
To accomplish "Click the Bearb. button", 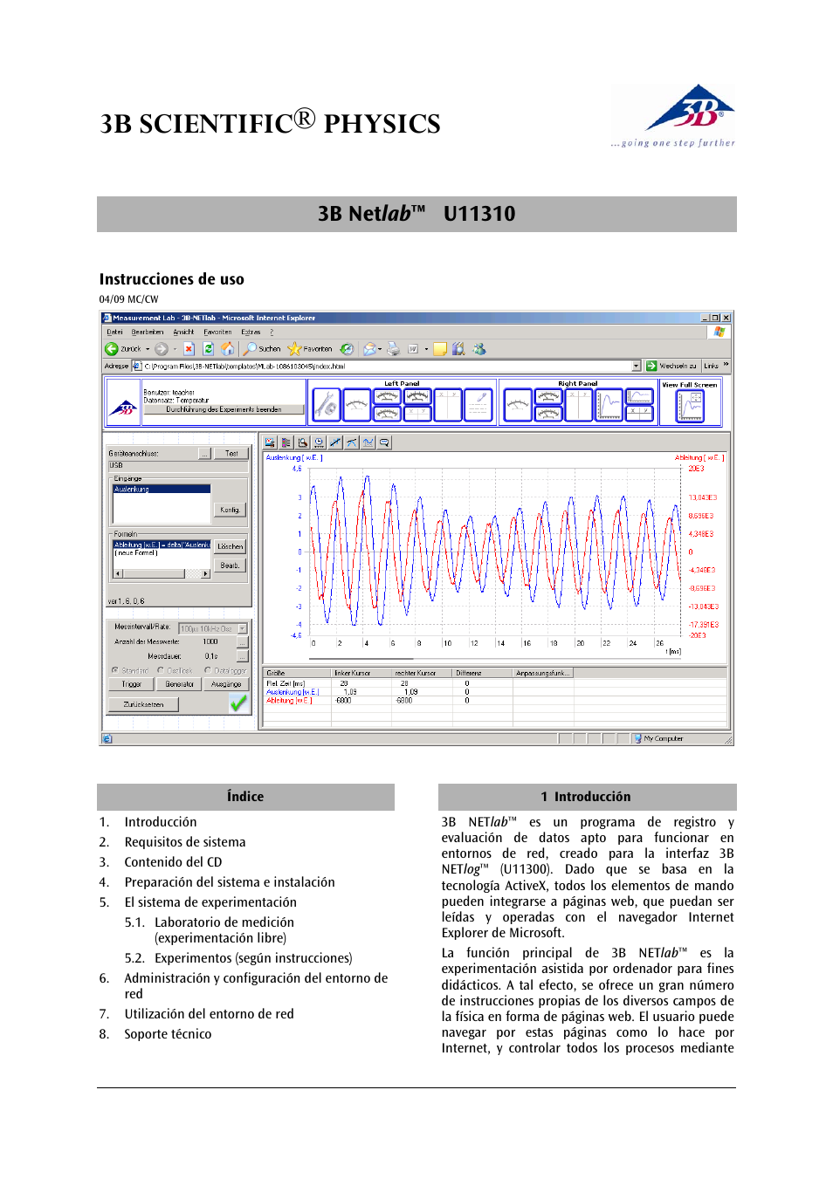I will [230, 566].
